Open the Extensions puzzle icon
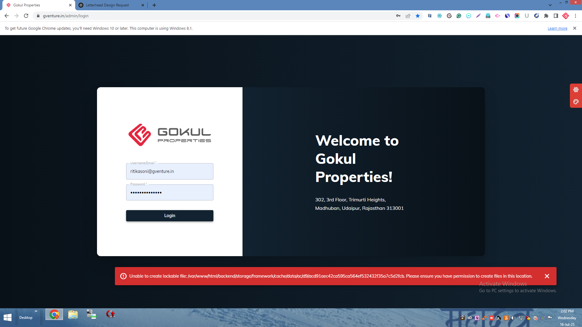The width and height of the screenshot is (582, 327). [546, 16]
